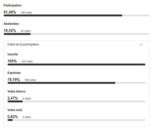Image resolution: width=152 pixels, height=129 pixels.
Task: Click the Participation progress bar
Action: click(x=76, y=15)
